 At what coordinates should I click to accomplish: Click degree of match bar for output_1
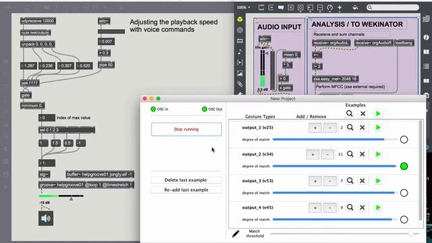pyautogui.click(x=335, y=140)
